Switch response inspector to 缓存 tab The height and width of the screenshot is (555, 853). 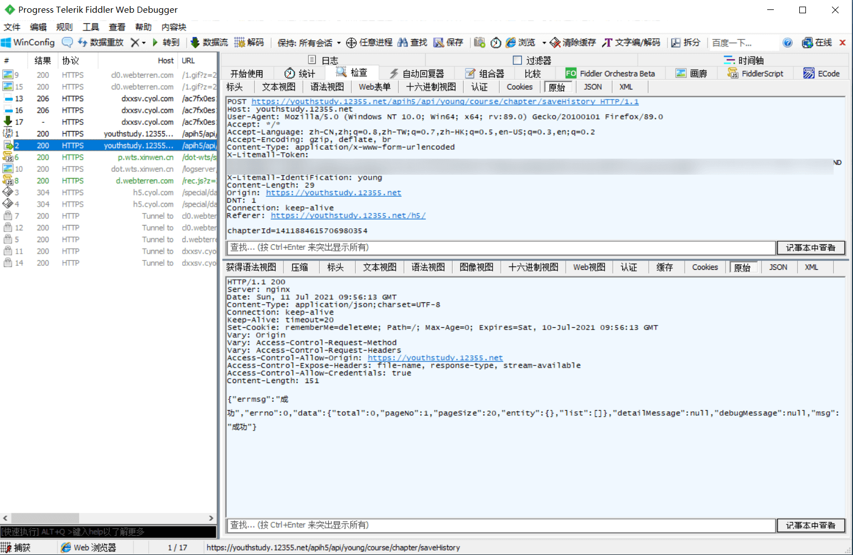click(664, 267)
